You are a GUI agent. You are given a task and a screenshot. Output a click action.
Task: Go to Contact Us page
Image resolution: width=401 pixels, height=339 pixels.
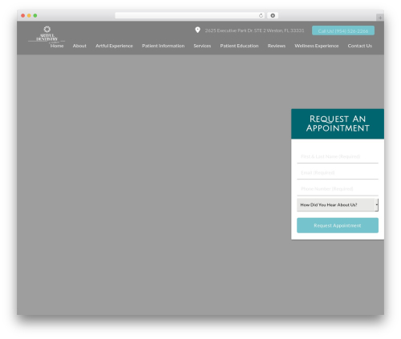click(360, 46)
